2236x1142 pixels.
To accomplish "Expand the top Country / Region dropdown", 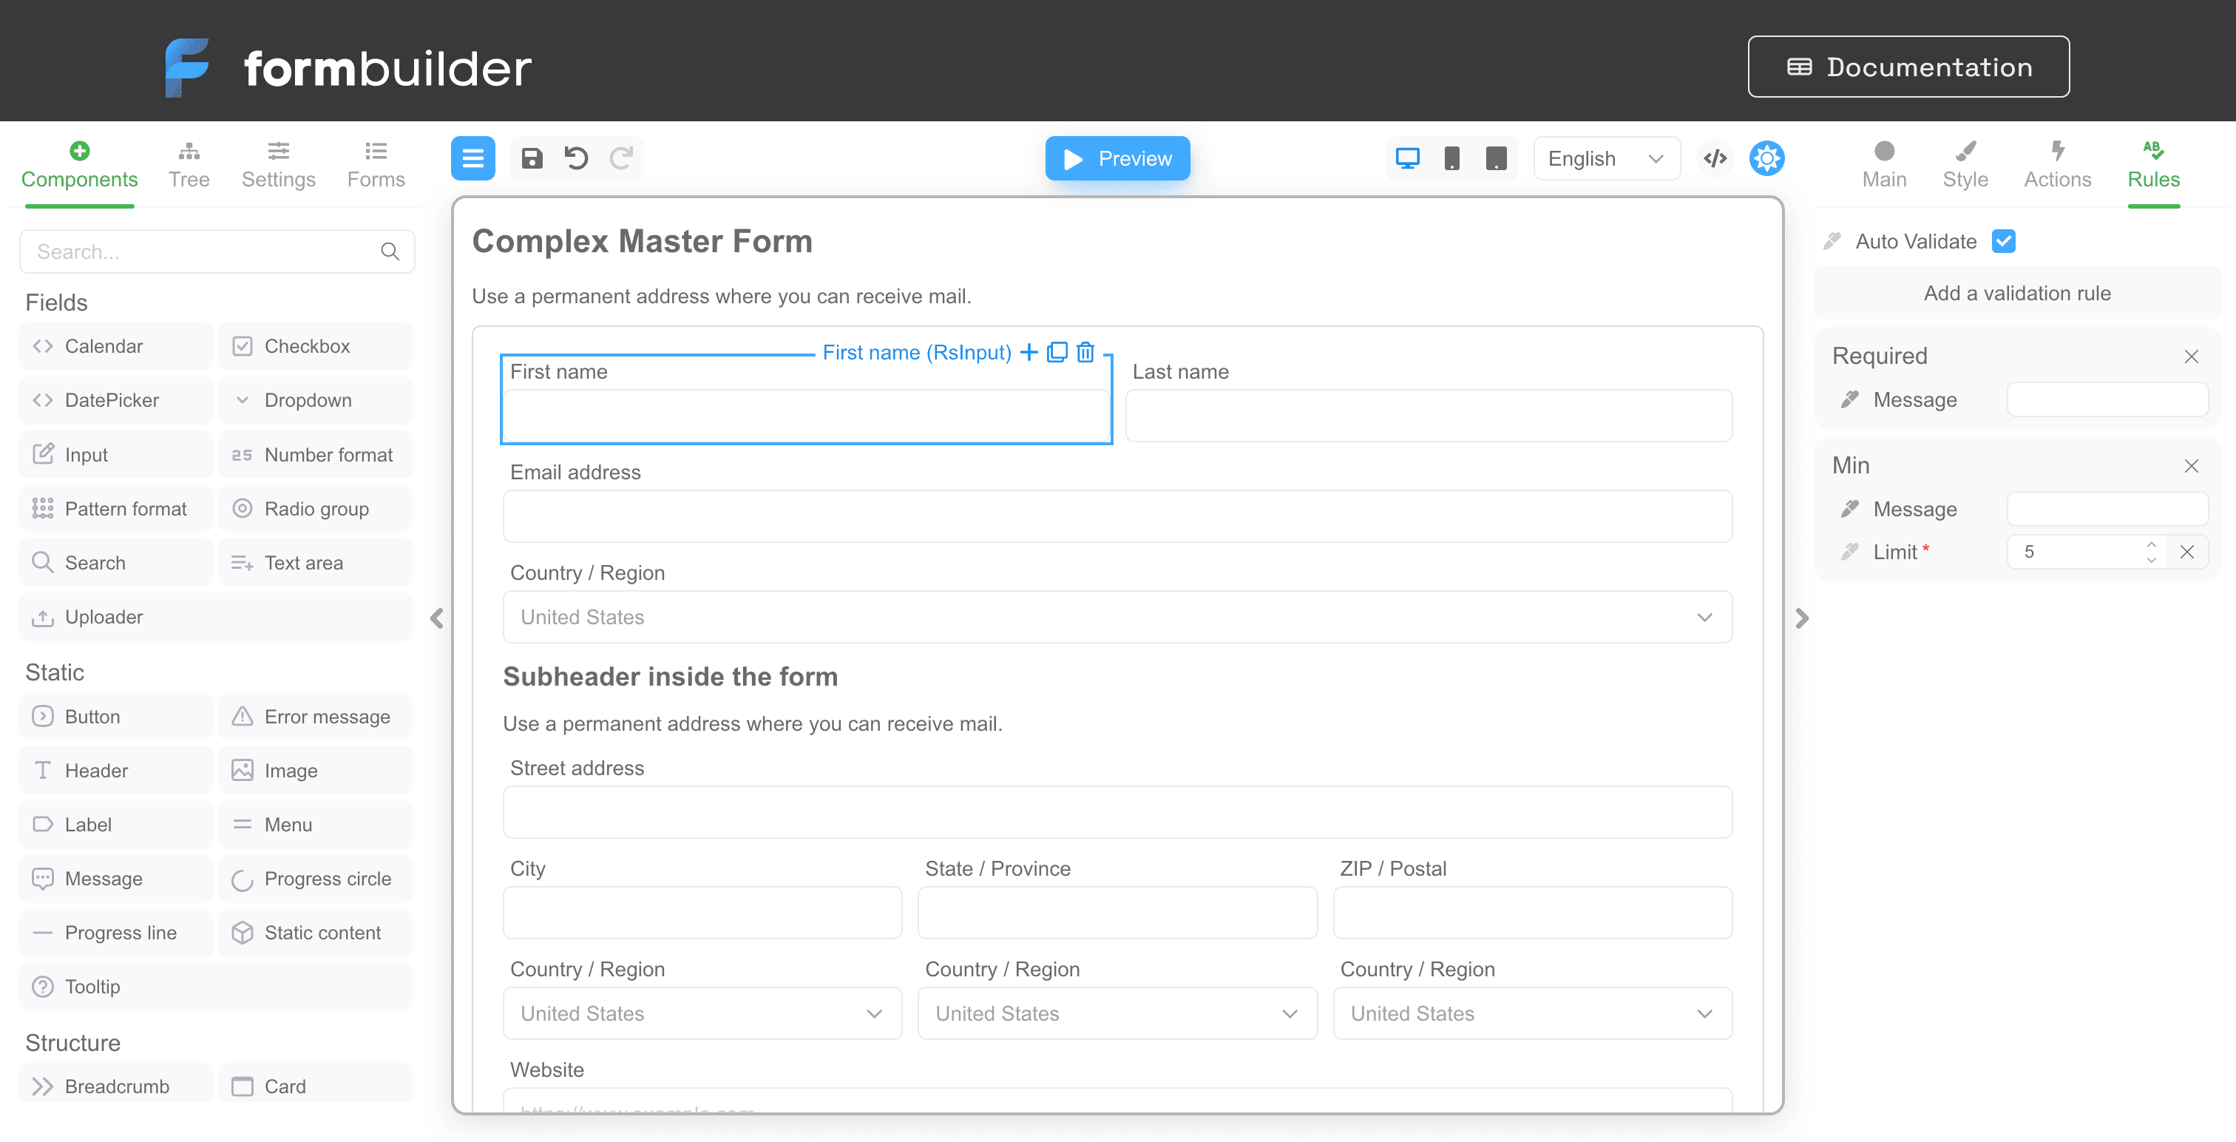I will click(1117, 617).
